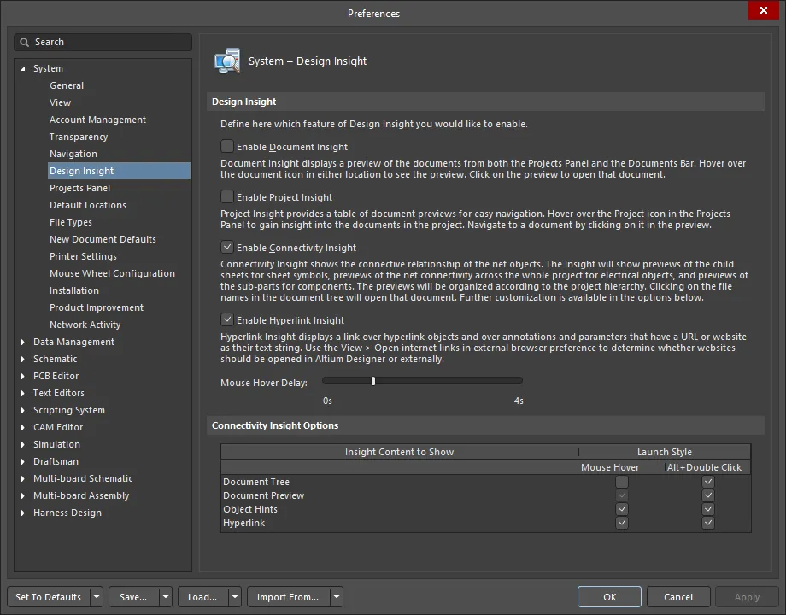Click the Load... button
Image resolution: width=786 pixels, height=615 pixels.
(x=203, y=597)
